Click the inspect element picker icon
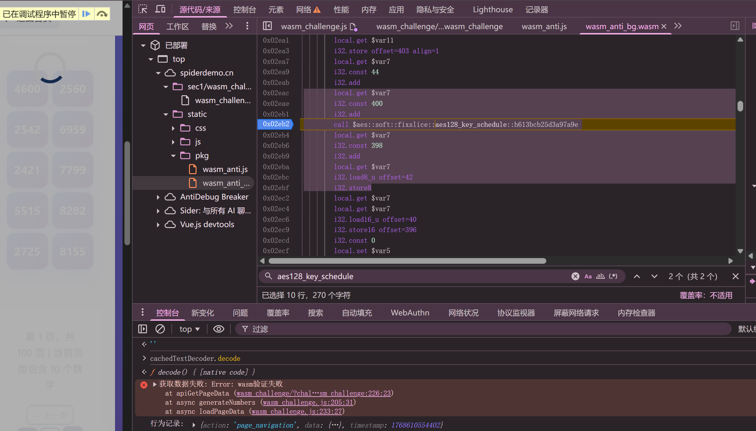 [x=143, y=9]
